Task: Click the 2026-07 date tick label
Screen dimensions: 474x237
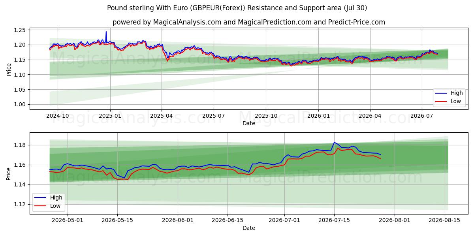Action: (421, 116)
